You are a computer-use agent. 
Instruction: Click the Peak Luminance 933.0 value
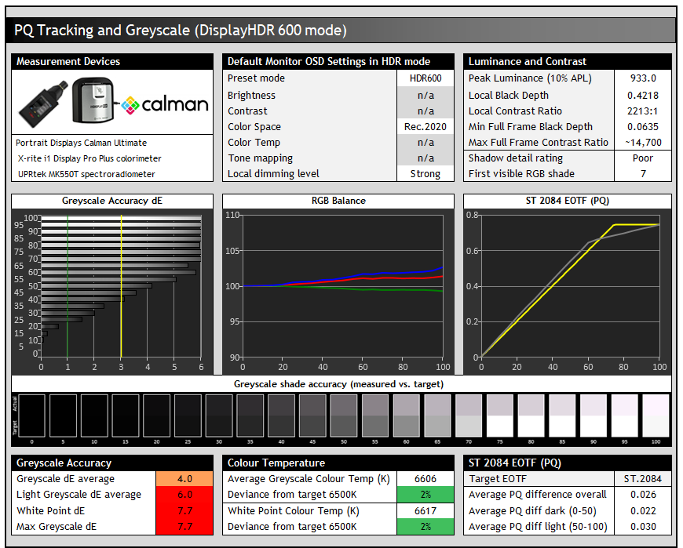tap(643, 78)
